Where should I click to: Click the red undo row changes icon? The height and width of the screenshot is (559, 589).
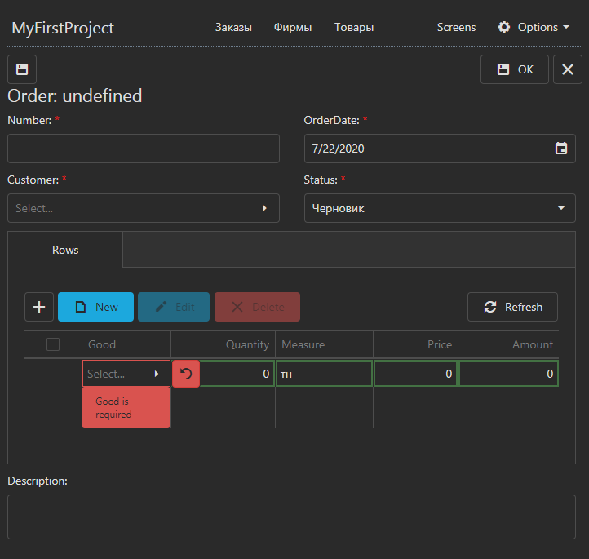click(186, 374)
